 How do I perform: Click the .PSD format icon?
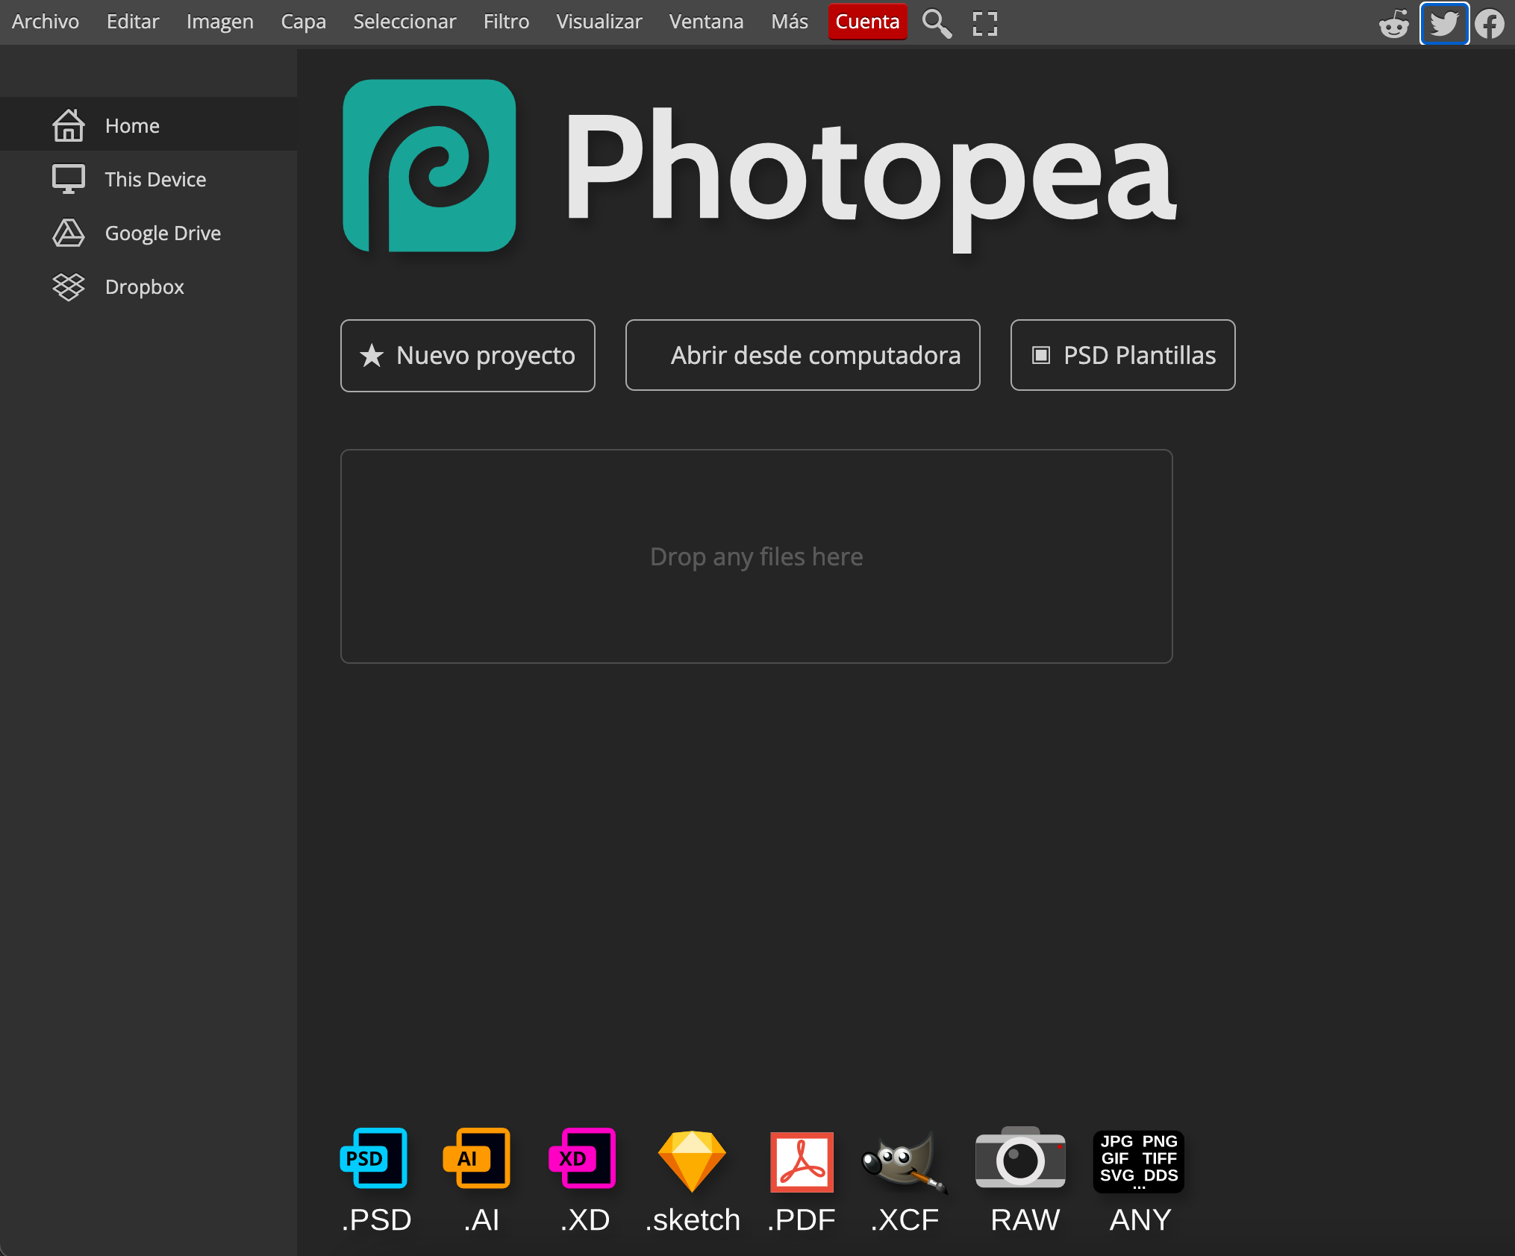(x=374, y=1158)
